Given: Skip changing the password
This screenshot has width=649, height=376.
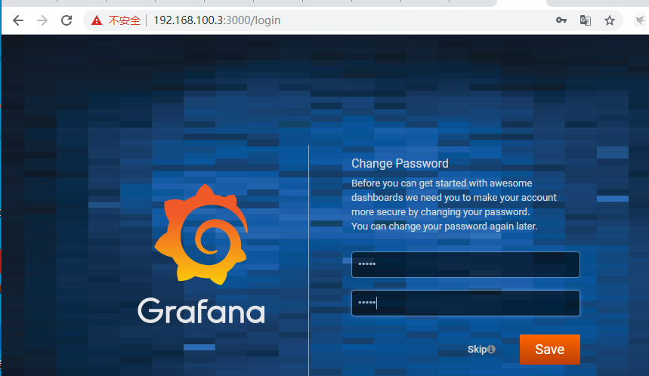Looking at the screenshot, I should pos(477,349).
